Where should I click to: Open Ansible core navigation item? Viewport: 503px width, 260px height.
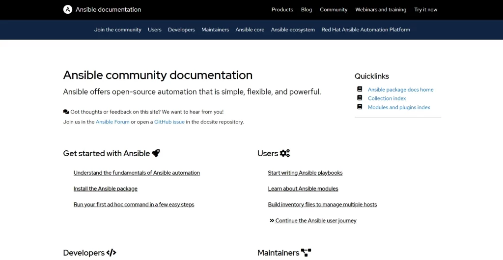(250, 30)
